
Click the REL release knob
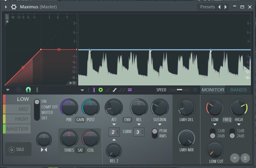(139, 107)
